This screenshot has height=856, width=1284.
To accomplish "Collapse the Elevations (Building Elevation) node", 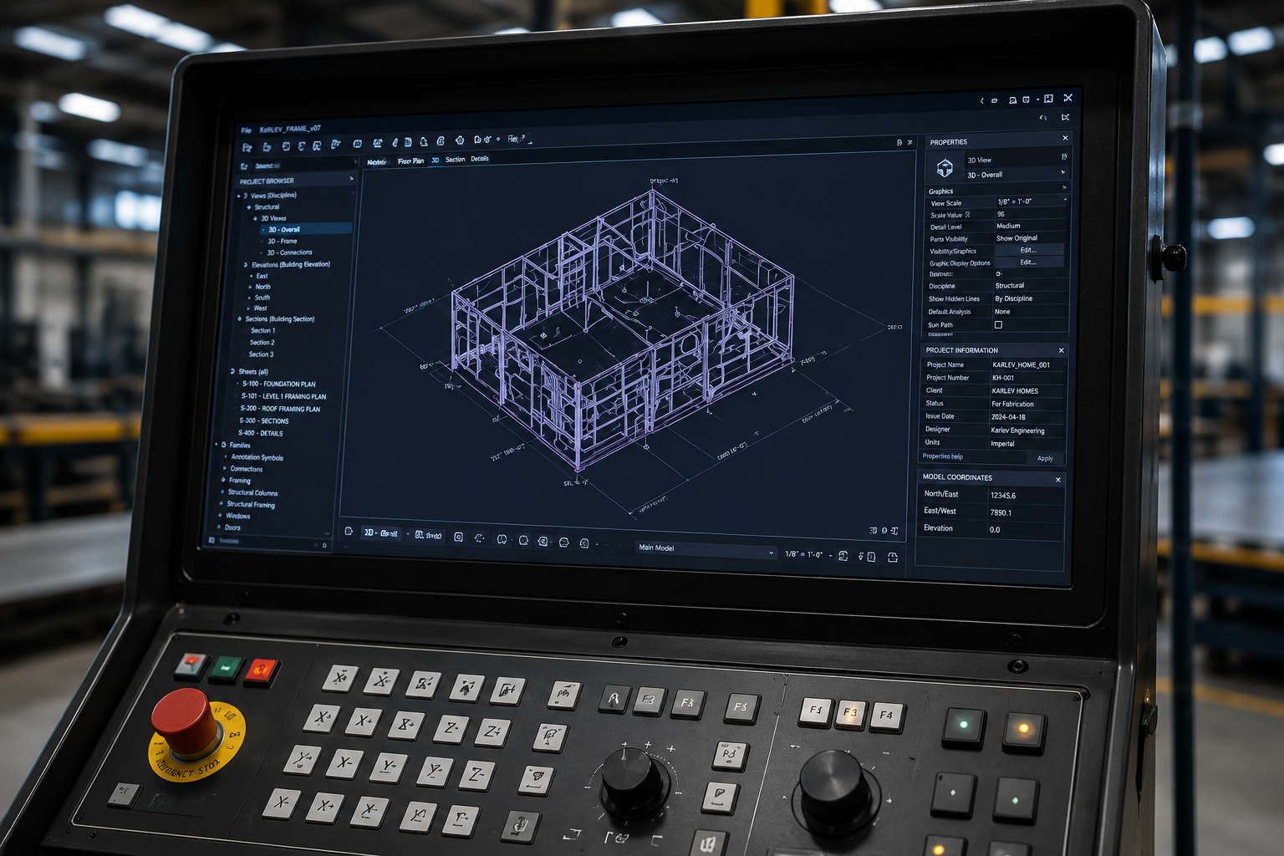I will (246, 265).
